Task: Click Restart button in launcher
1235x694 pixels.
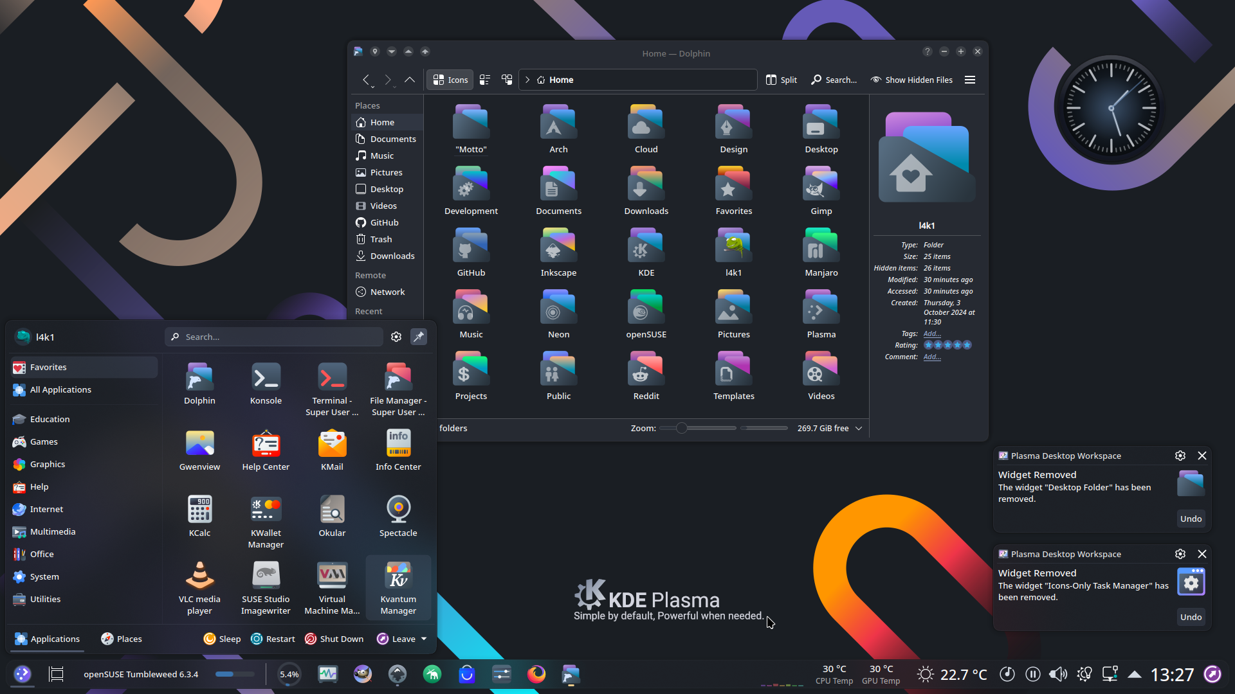Action: tap(273, 639)
